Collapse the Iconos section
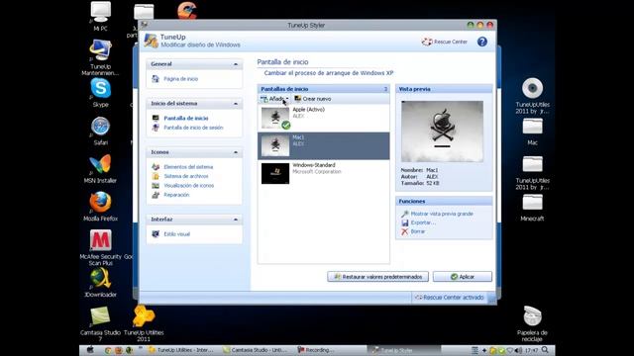634x356 pixels. click(x=236, y=152)
